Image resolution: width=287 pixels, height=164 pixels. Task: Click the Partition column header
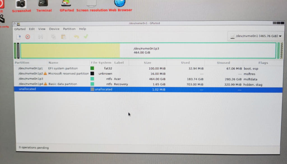[30, 63]
